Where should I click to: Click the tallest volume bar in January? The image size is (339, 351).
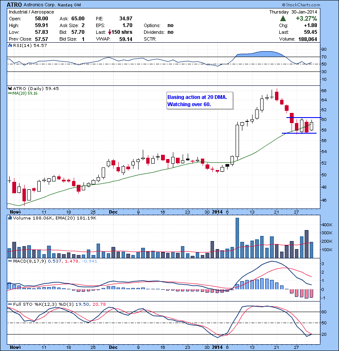237,238
